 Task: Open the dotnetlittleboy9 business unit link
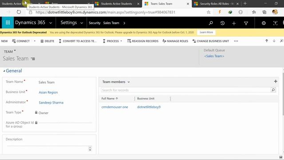point(149,107)
